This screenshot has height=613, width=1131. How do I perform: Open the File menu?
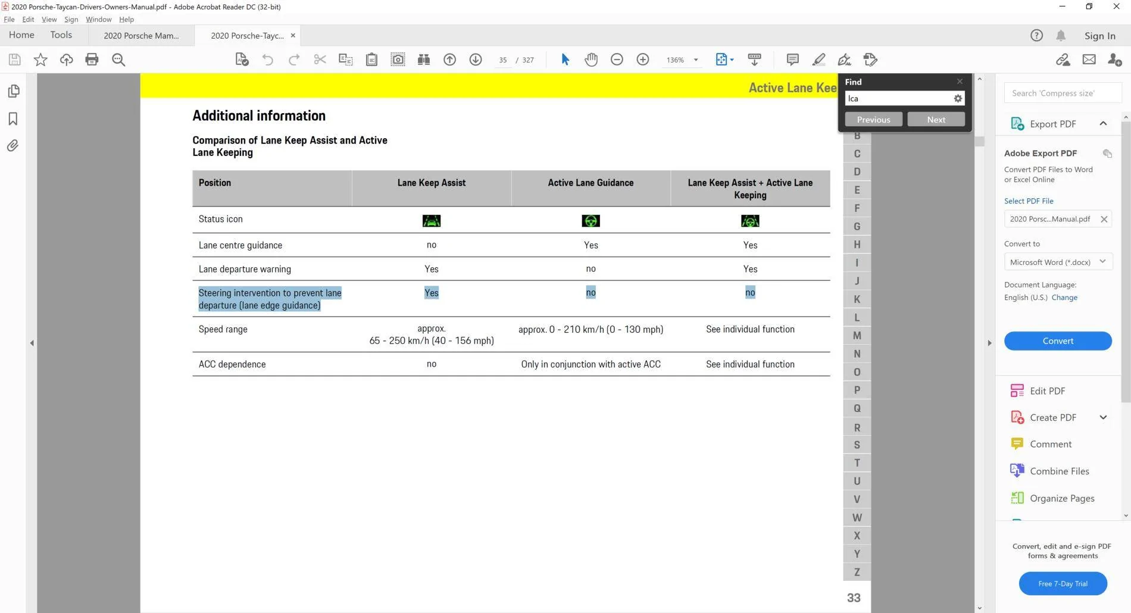pos(9,20)
